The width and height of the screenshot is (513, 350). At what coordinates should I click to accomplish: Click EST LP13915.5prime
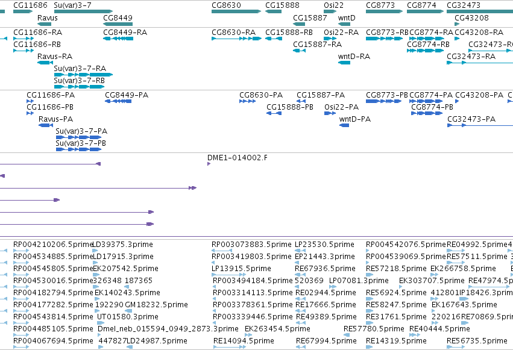(228, 275)
